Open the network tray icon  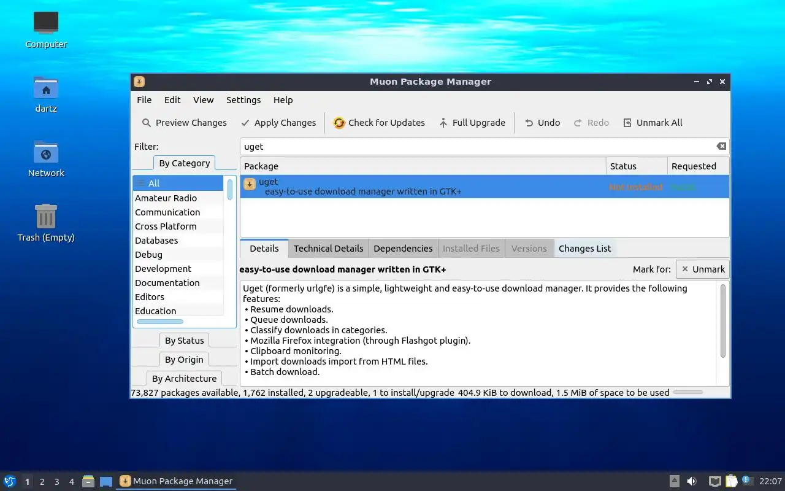714,481
